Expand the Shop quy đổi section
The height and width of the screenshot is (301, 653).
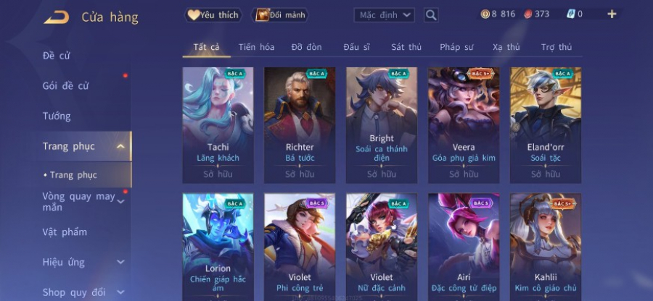point(120,292)
